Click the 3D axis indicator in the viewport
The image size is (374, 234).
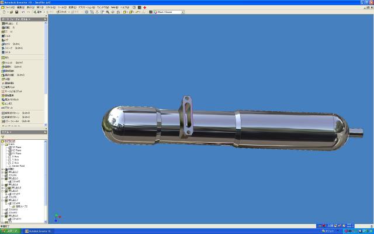[56, 217]
